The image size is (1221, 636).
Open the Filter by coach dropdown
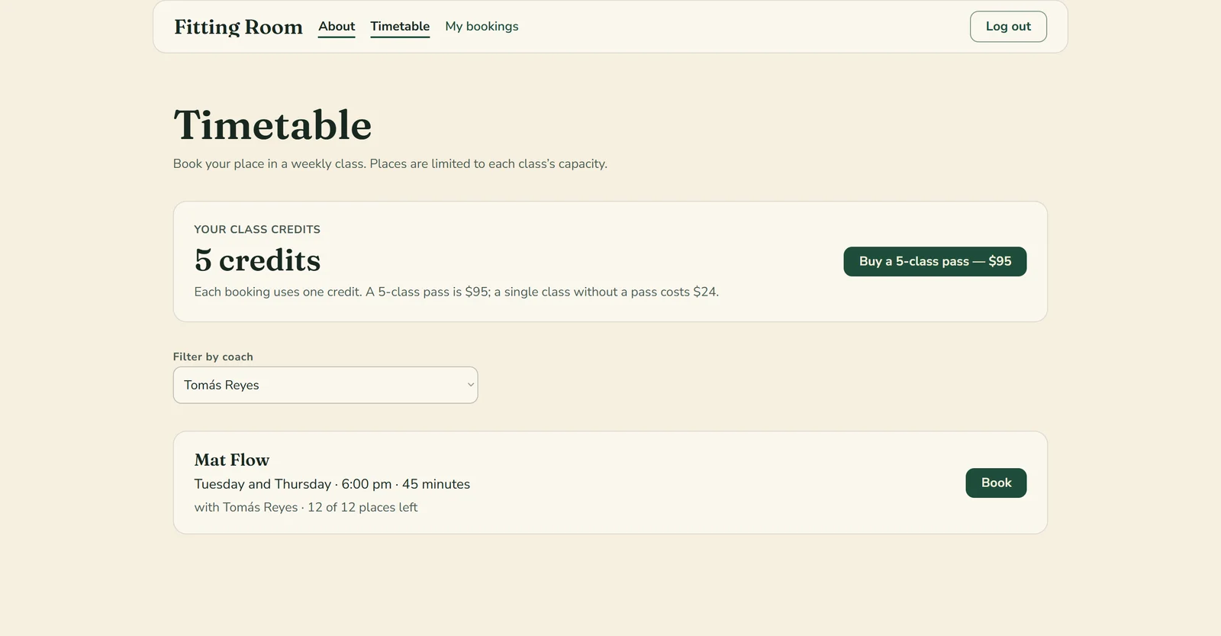coord(325,385)
